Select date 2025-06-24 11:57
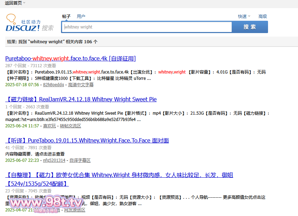Screen dimensions: 298x216 click(x=22, y=126)
